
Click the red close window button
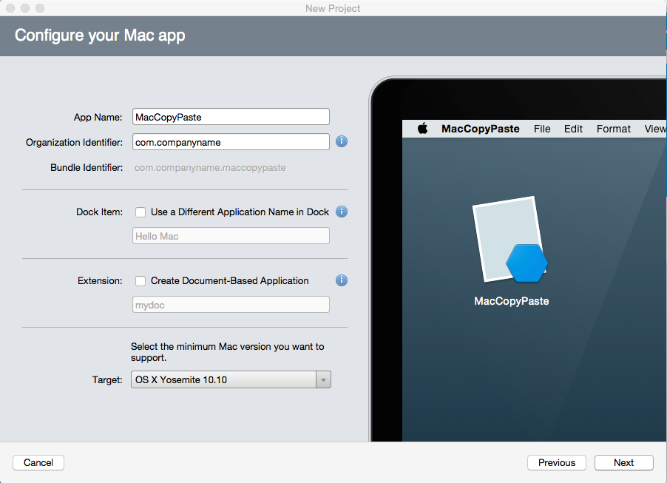point(10,8)
